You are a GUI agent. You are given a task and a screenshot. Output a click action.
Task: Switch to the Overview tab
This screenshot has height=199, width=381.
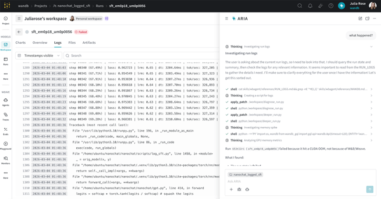pos(40,42)
